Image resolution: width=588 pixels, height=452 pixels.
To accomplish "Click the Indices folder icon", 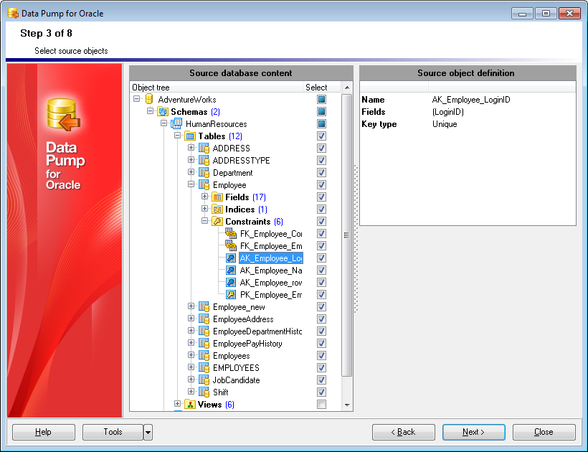I will click(217, 209).
